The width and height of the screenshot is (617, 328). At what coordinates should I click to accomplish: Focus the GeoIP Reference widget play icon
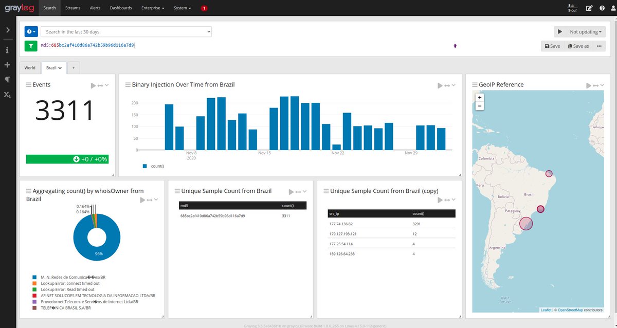[x=589, y=85]
